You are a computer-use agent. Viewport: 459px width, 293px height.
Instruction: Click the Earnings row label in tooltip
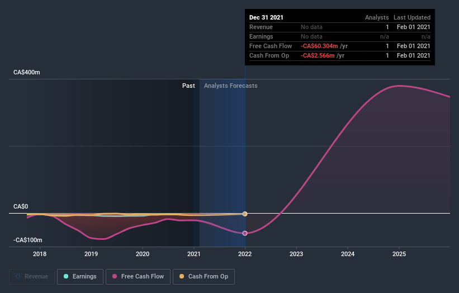point(261,36)
